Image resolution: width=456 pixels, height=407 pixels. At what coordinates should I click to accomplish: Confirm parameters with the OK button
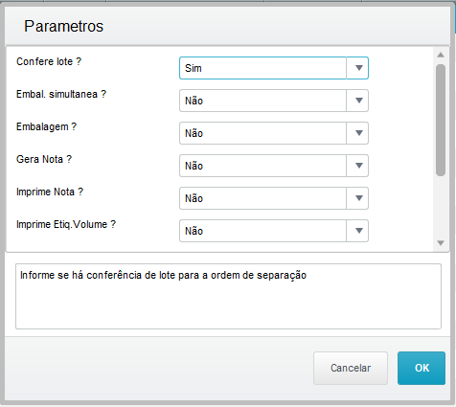(x=422, y=368)
